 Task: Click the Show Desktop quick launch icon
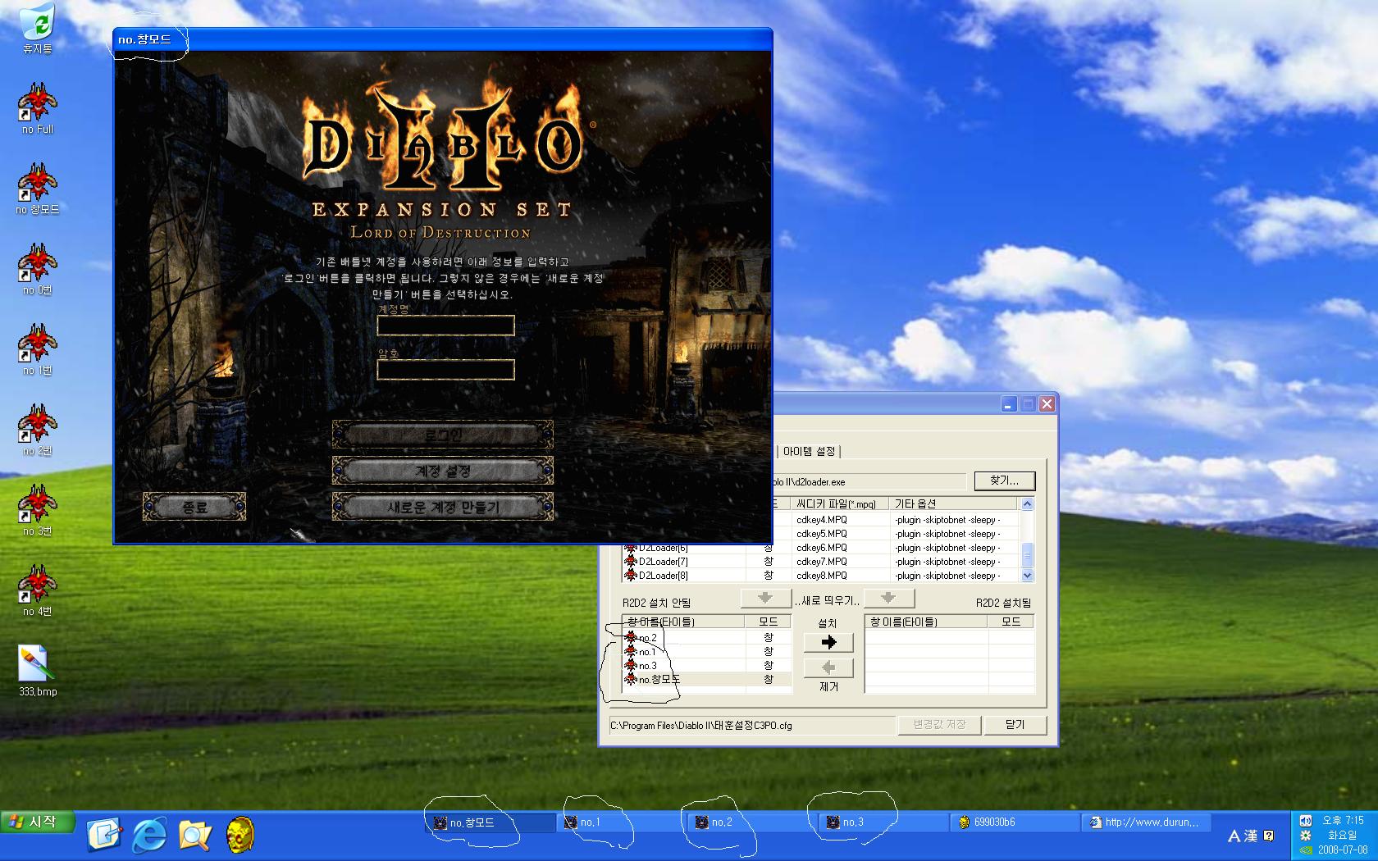(104, 835)
